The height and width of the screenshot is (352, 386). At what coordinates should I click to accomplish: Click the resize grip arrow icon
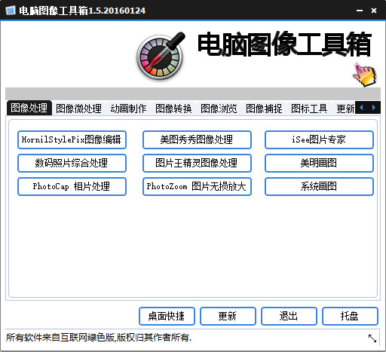pos(372,338)
